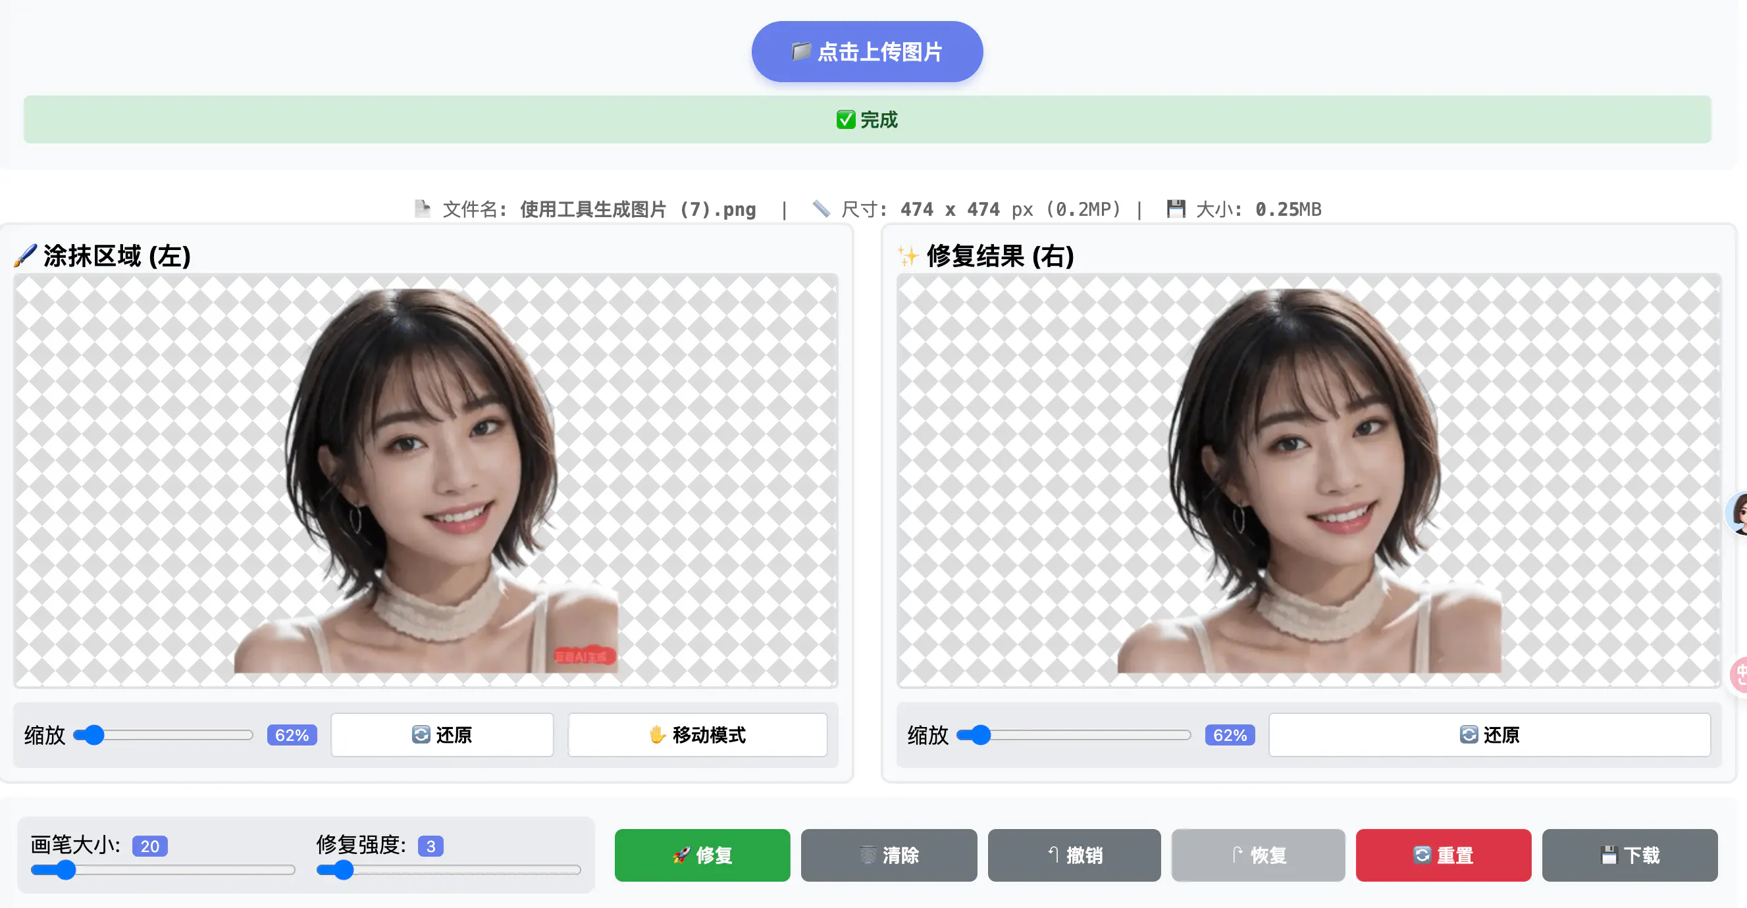Click the refresh icon on red 重置 button

[1422, 855]
